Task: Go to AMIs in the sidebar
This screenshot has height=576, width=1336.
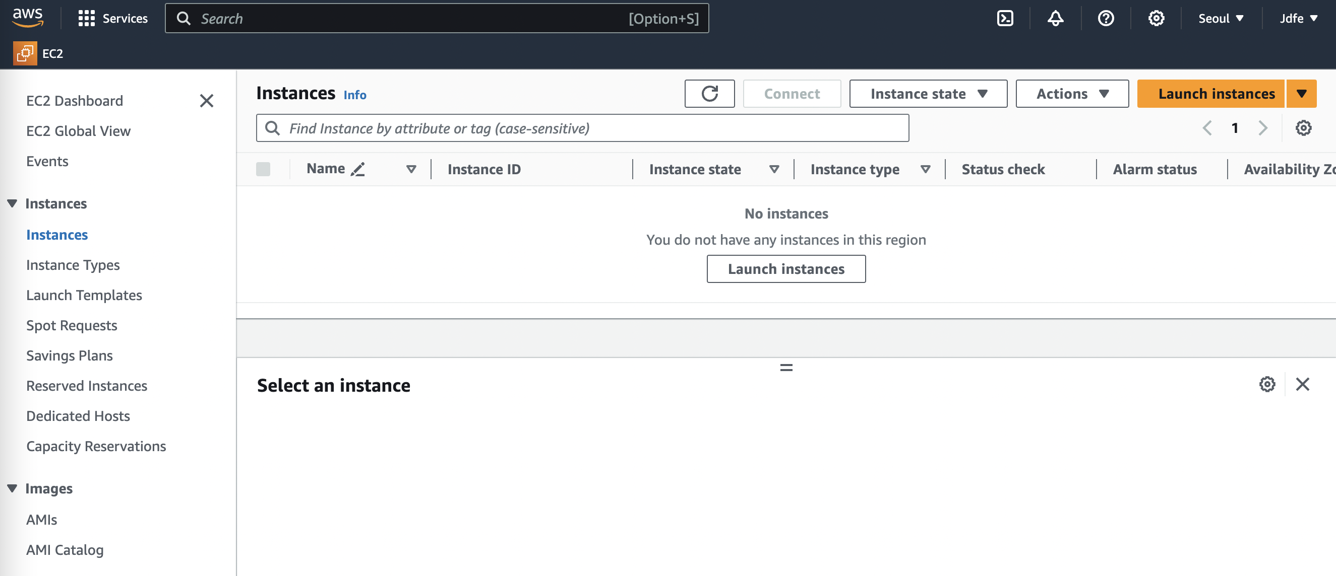Action: coord(41,520)
